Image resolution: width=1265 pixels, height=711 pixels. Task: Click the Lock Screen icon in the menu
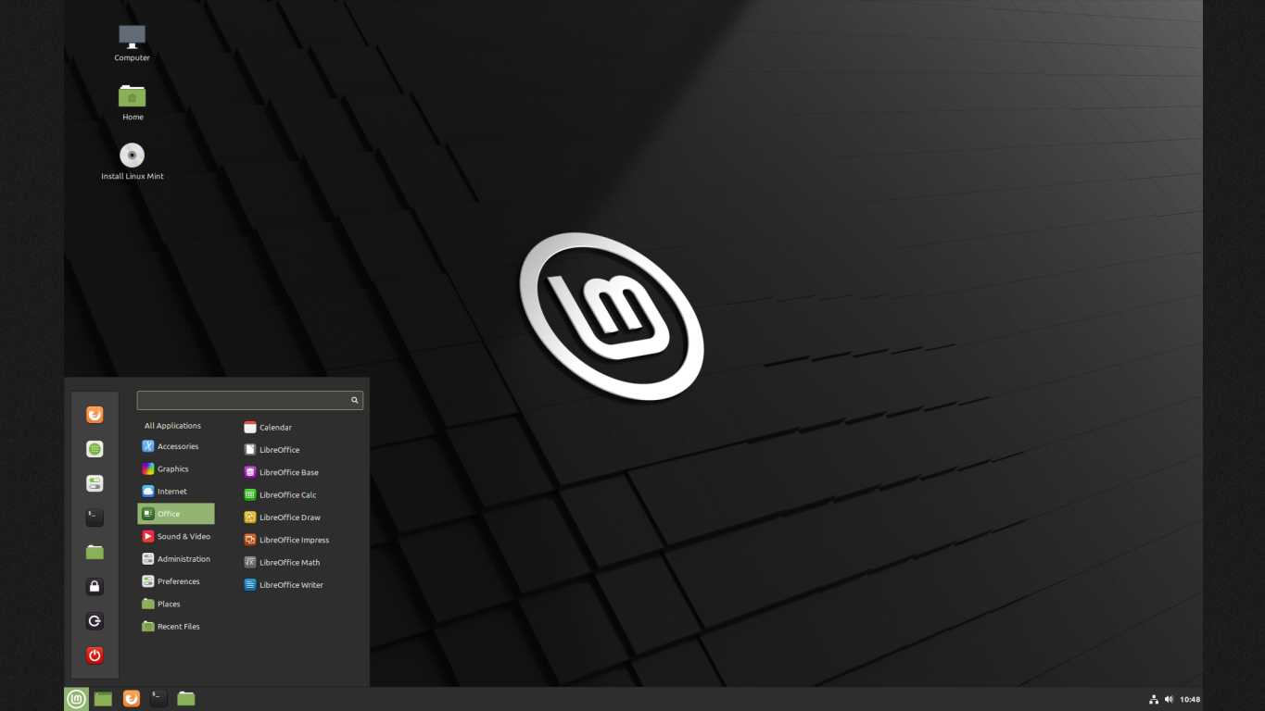coord(95,586)
